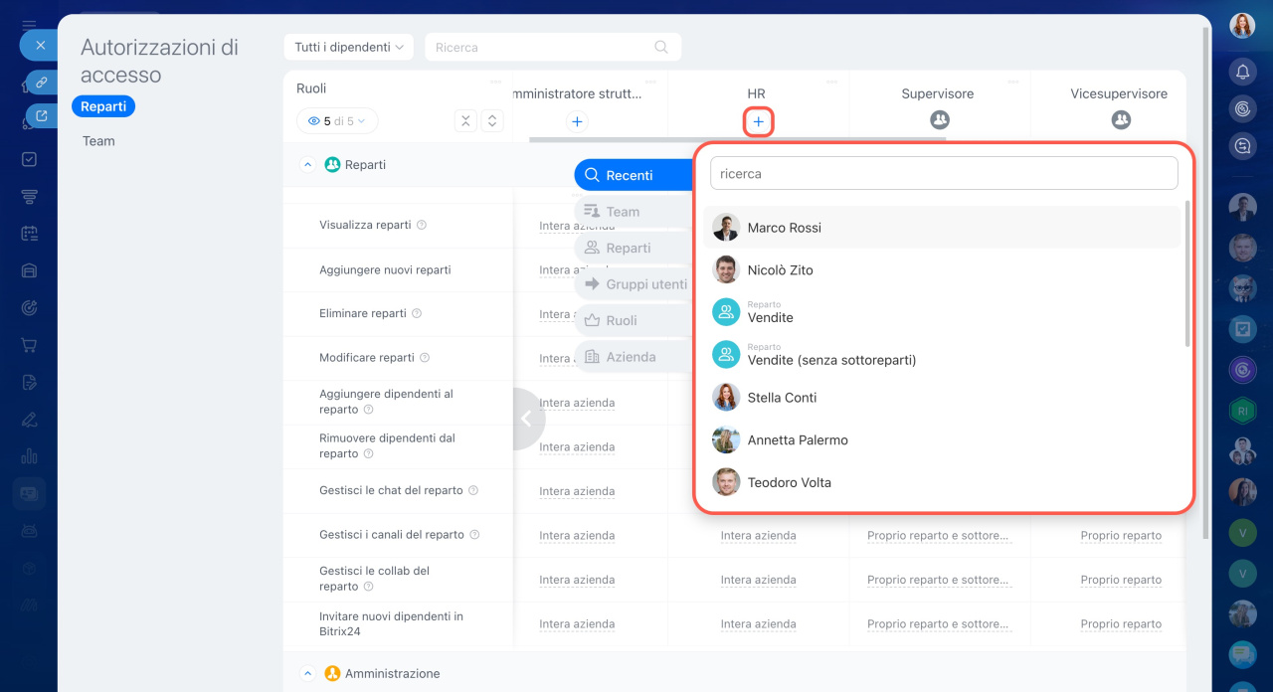This screenshot has width=1273, height=692.
Task: Select Marco Rossi from the list
Action: click(x=784, y=228)
